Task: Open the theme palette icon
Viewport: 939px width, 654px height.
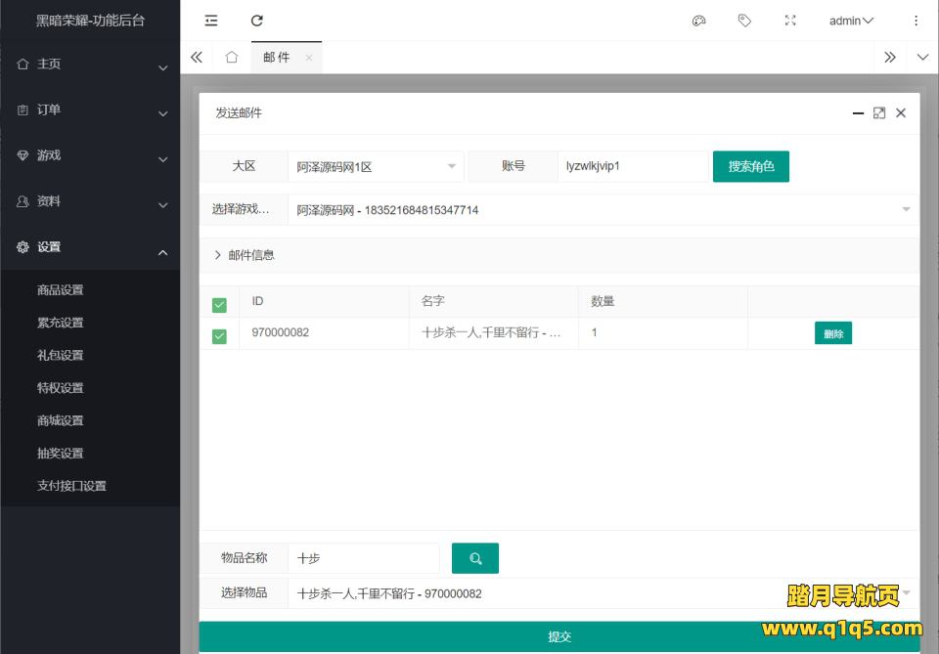Action: pos(698,21)
